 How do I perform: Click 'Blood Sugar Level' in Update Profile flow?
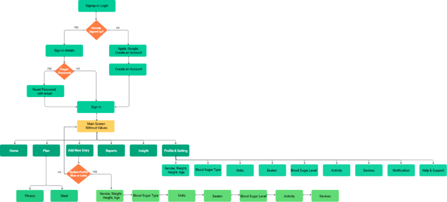point(254,196)
